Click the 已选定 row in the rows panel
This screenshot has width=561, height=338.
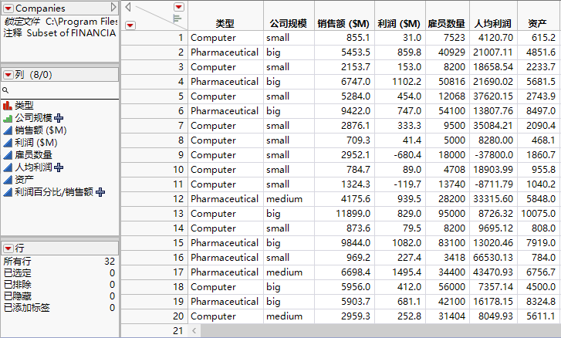point(59,273)
